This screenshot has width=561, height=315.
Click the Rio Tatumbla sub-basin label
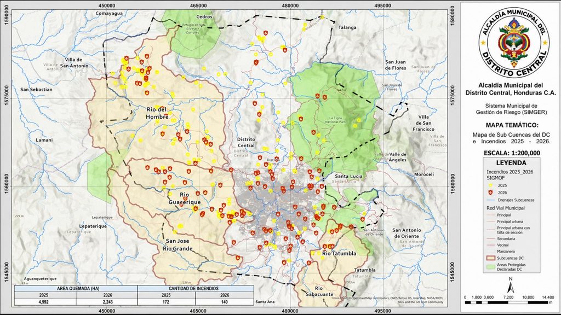[339, 253]
